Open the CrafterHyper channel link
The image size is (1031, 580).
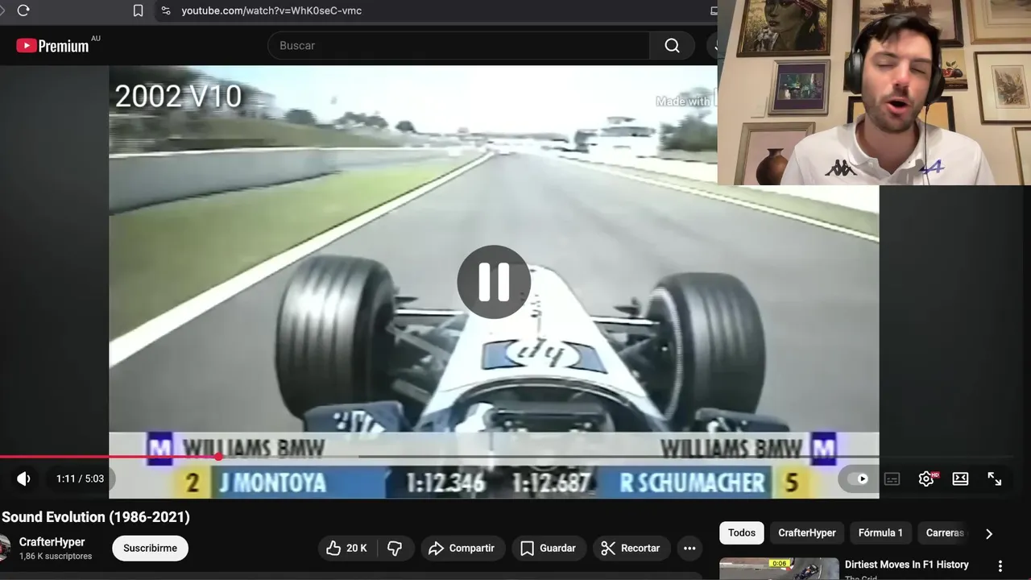(52, 542)
